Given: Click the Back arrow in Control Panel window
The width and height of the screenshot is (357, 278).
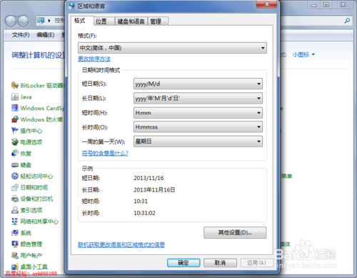Looking at the screenshot, I should point(11,21).
